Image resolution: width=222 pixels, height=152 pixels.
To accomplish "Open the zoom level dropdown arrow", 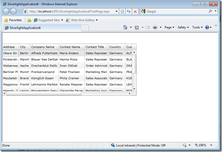I will pyautogui.click(x=211, y=145).
